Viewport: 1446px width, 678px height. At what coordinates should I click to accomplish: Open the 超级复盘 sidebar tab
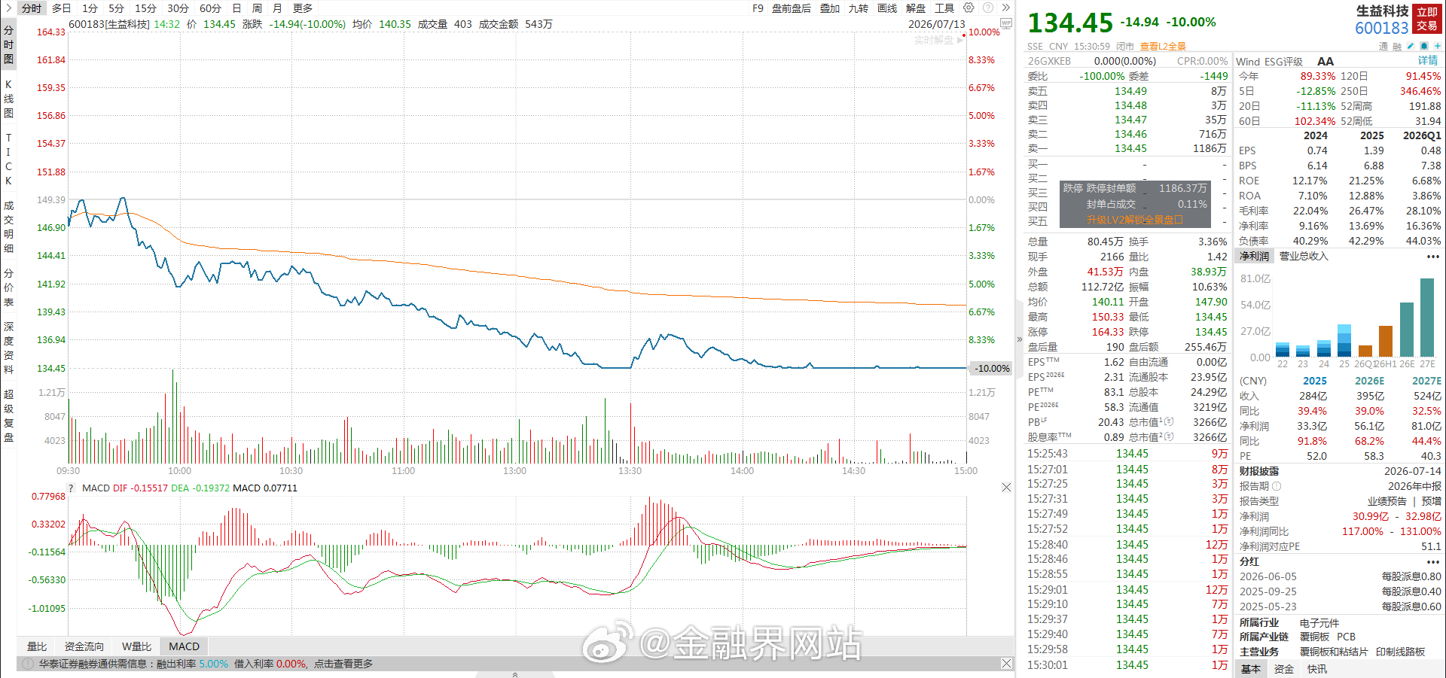[8, 415]
